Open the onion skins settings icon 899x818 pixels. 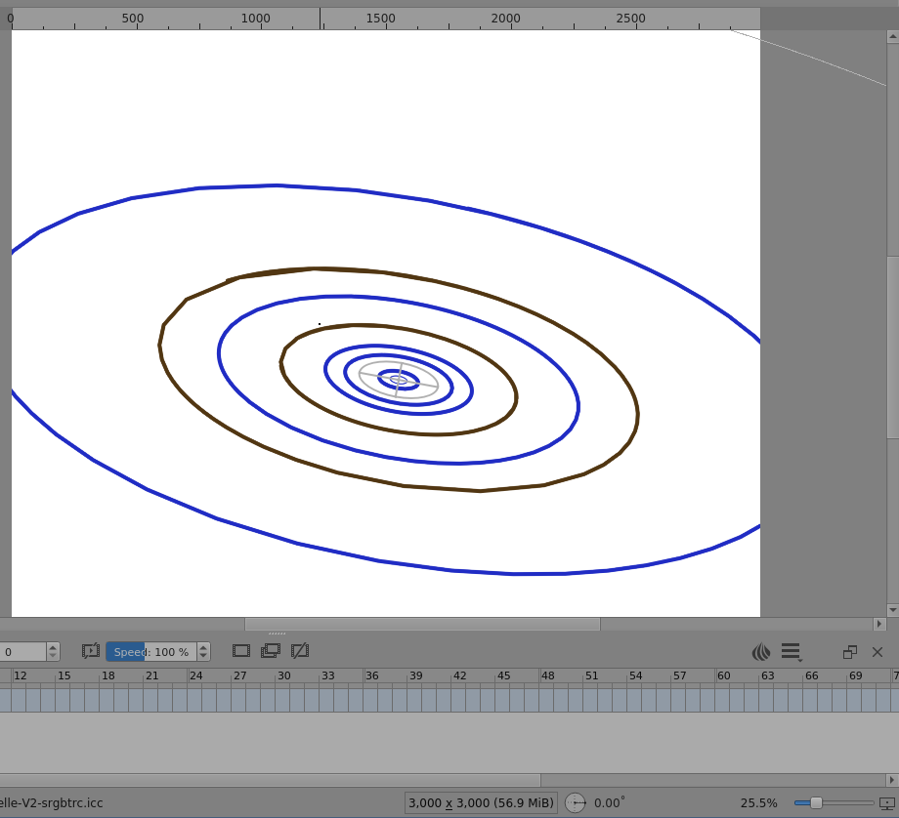point(761,652)
